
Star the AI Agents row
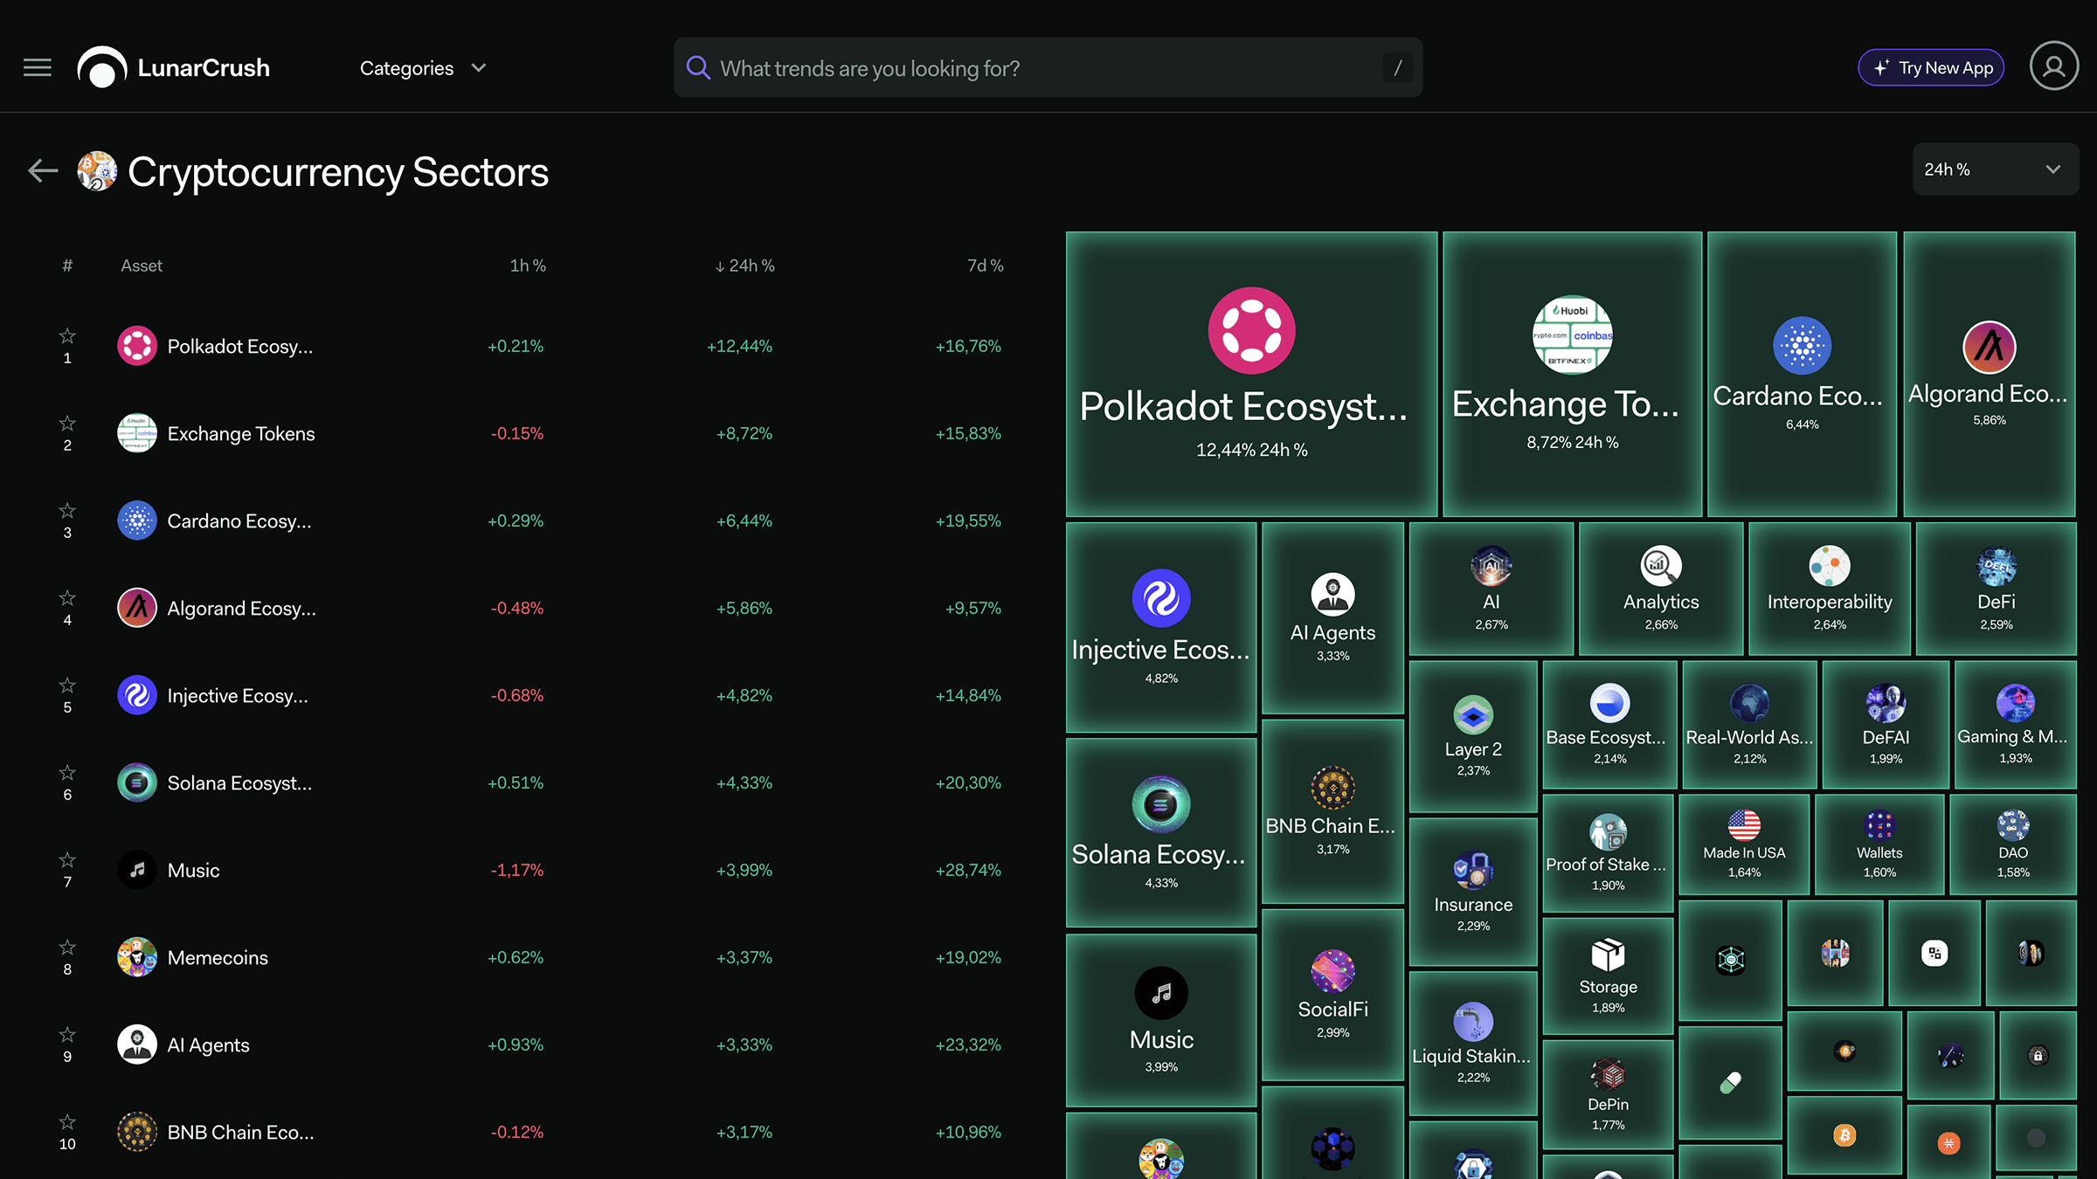67,1035
